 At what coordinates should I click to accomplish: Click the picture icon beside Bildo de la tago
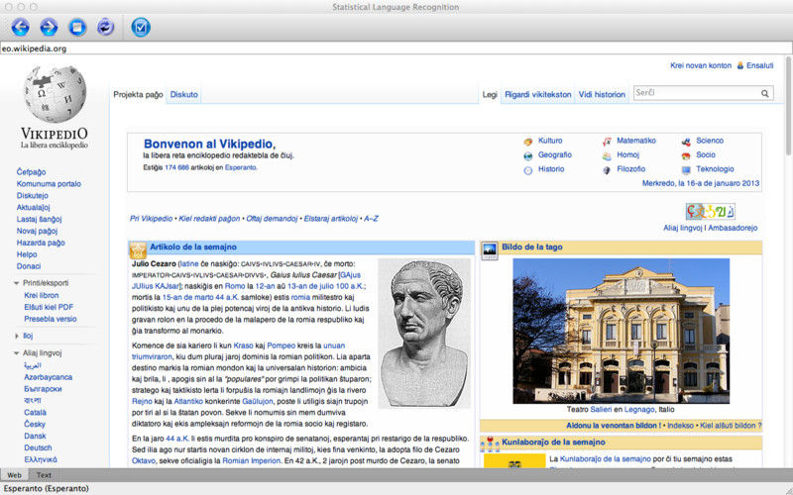coord(490,250)
